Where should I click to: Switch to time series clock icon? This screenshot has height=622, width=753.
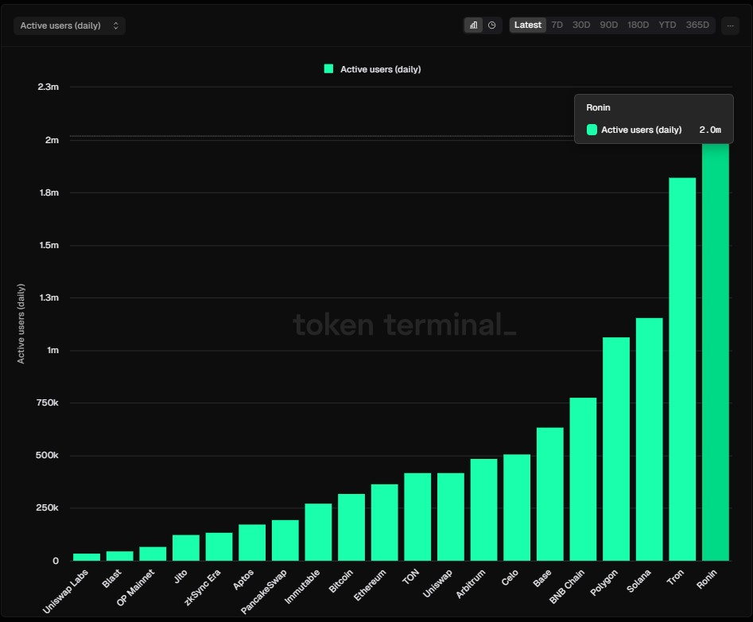492,25
